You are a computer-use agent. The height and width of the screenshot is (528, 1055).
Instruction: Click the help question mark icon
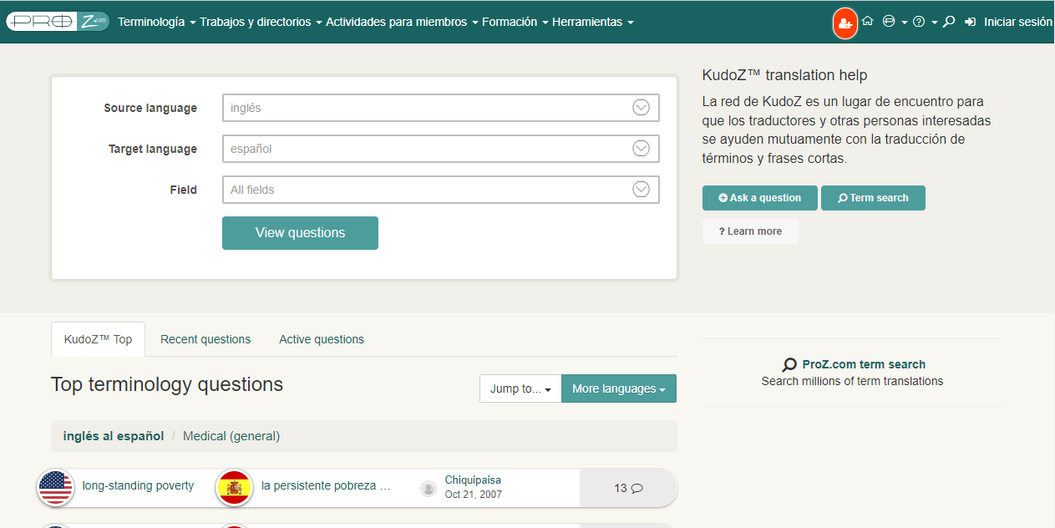[x=919, y=23]
